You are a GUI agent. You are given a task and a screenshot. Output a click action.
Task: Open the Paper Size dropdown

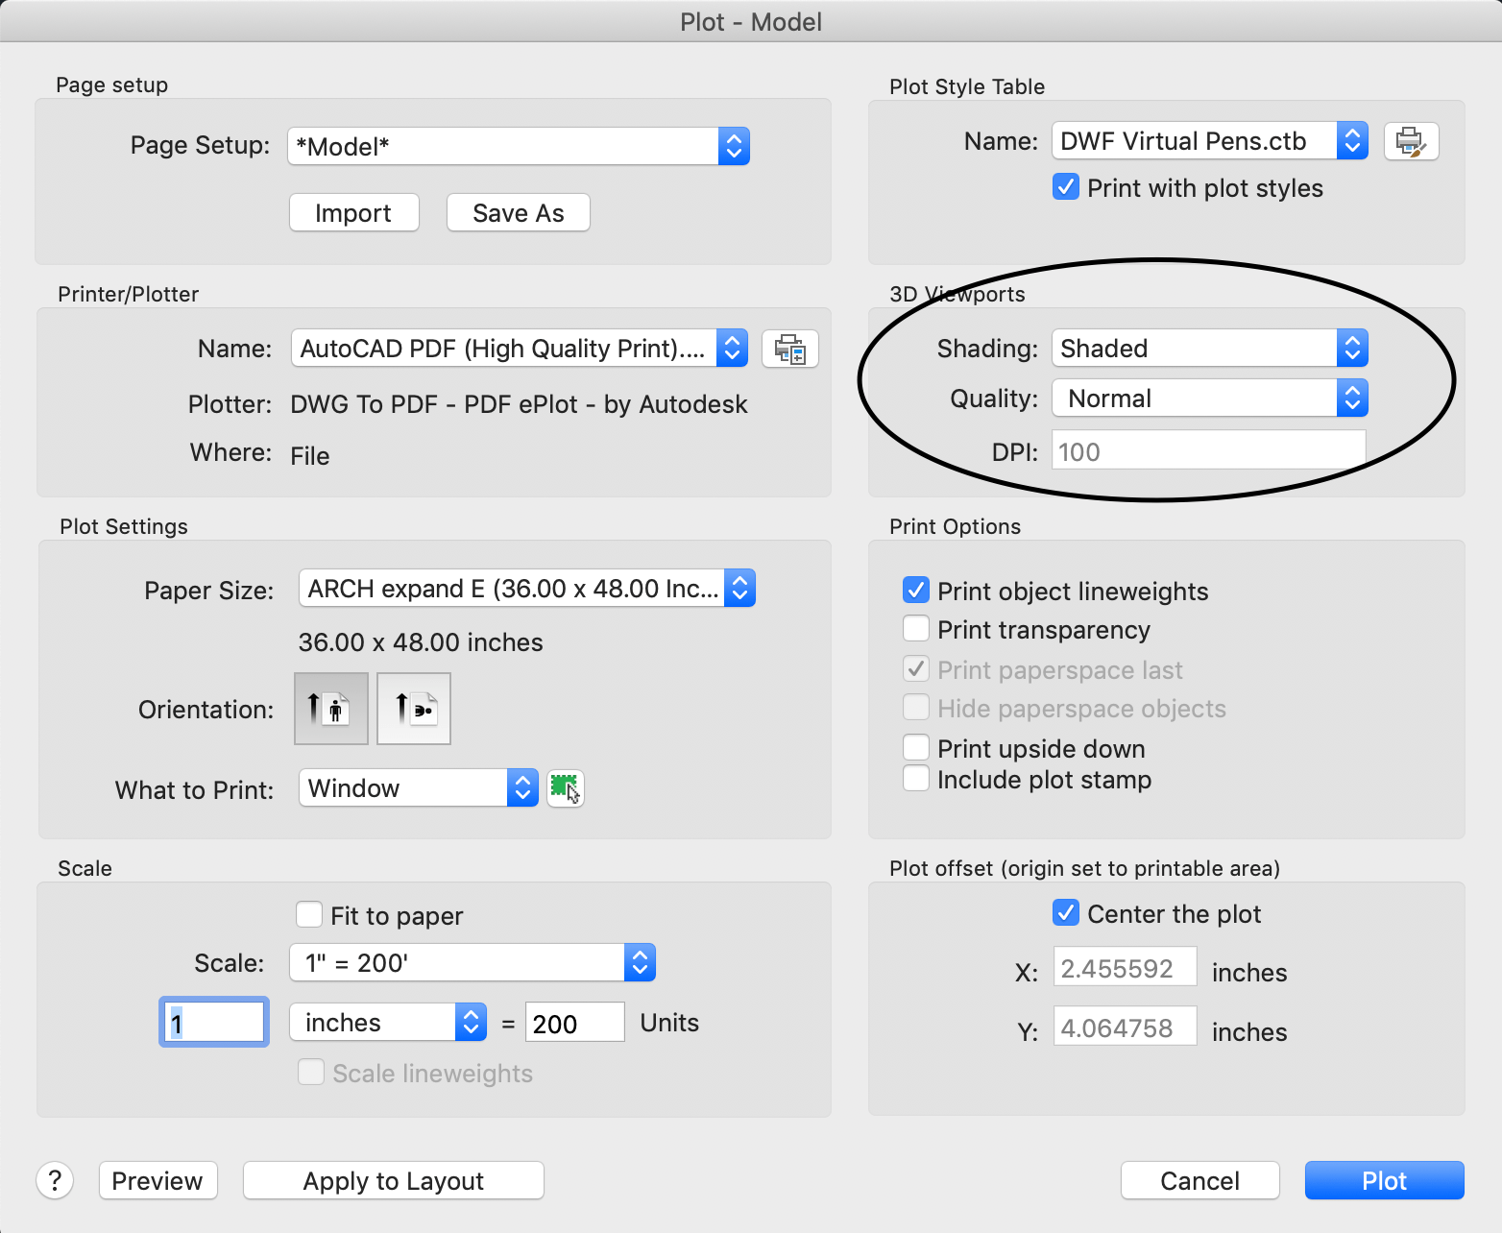(527, 588)
